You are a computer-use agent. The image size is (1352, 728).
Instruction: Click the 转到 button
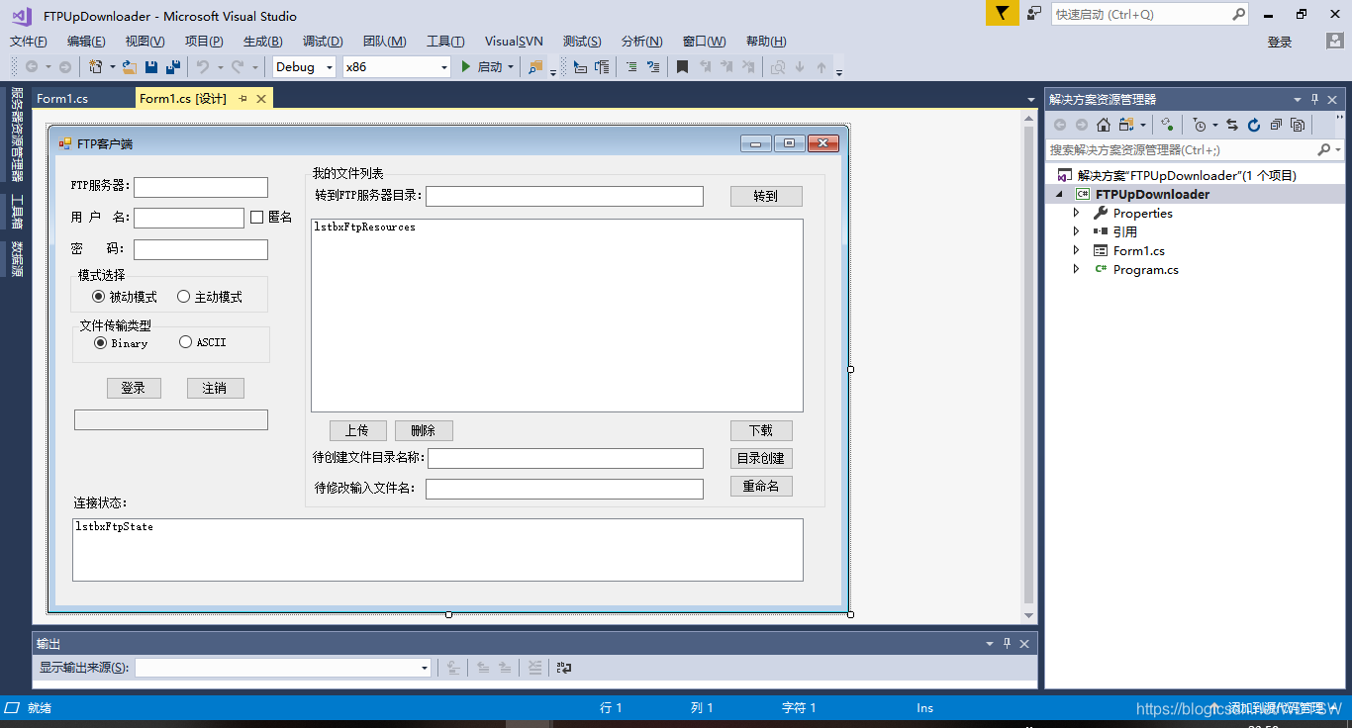(x=766, y=196)
